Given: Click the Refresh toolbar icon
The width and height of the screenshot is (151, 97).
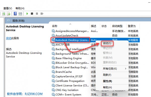Looking at the screenshot, I should point(4,14).
